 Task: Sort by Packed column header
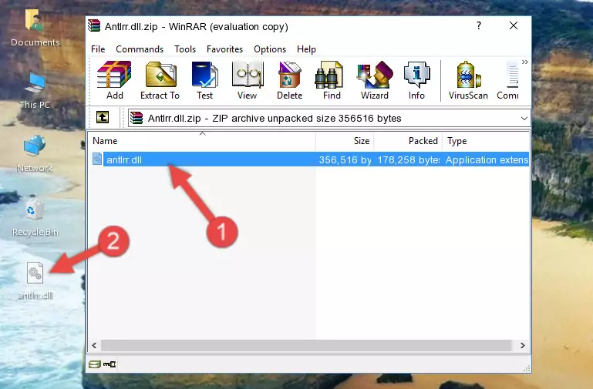[x=408, y=141]
